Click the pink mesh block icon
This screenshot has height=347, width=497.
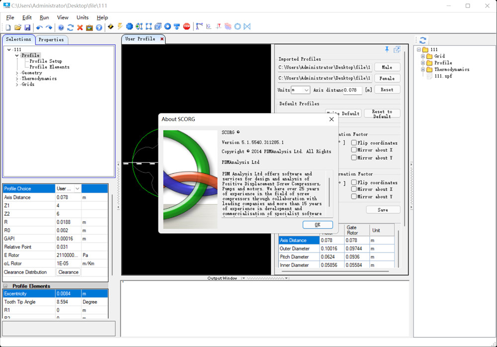point(228,27)
